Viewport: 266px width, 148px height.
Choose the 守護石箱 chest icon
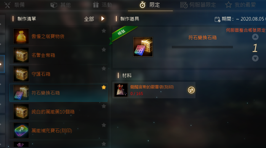point(21,74)
